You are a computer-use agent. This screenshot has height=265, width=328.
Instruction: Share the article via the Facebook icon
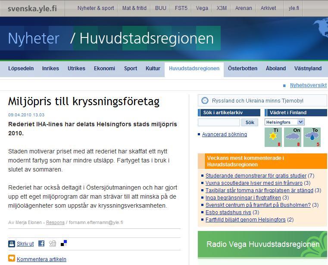pyautogui.click(x=41, y=243)
